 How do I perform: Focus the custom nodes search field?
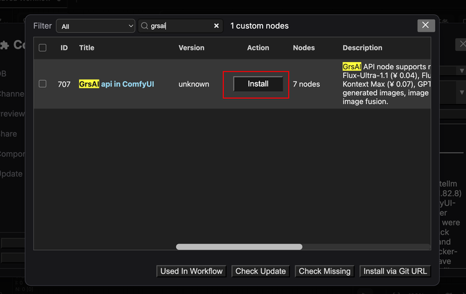pos(181,26)
